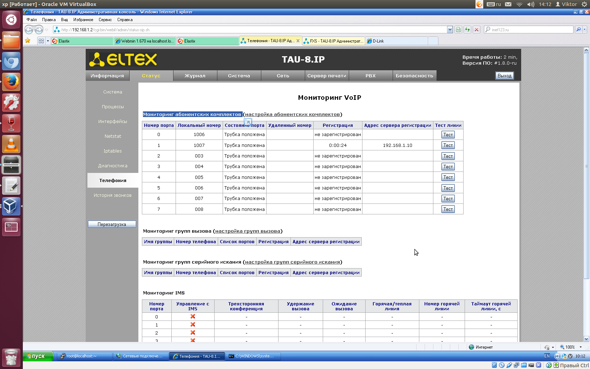Open the Файл menu

point(32,20)
